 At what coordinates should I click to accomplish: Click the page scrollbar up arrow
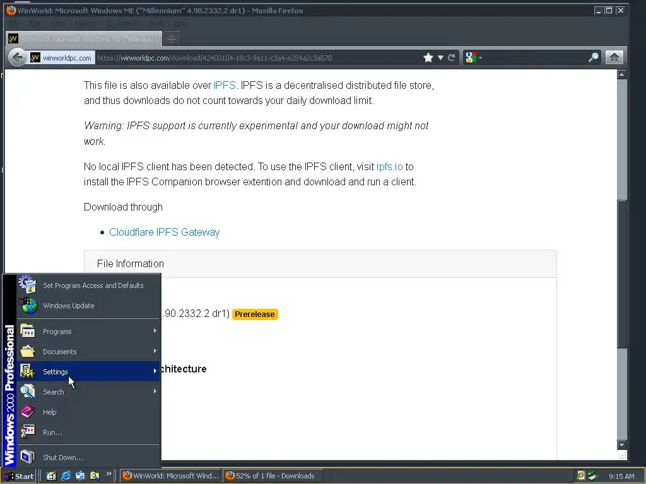coord(621,74)
